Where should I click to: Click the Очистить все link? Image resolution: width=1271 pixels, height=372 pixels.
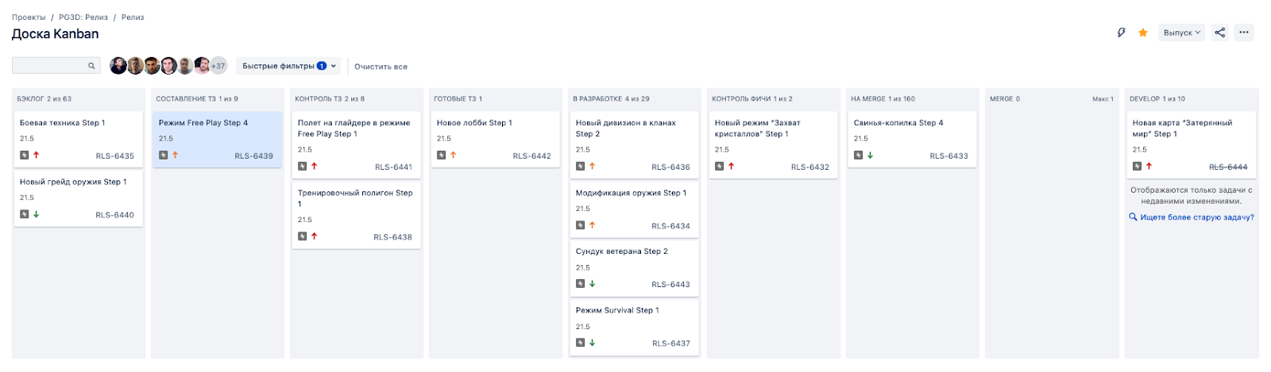pyautogui.click(x=381, y=67)
